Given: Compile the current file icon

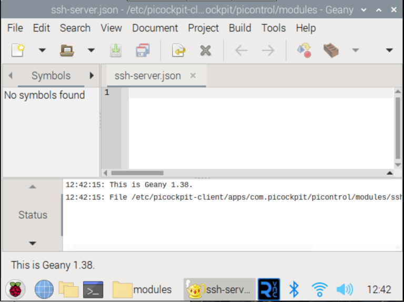Looking at the screenshot, I should click(x=304, y=50).
